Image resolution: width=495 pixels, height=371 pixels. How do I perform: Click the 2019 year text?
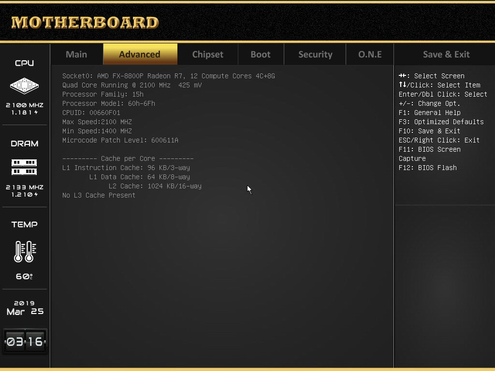24,303
